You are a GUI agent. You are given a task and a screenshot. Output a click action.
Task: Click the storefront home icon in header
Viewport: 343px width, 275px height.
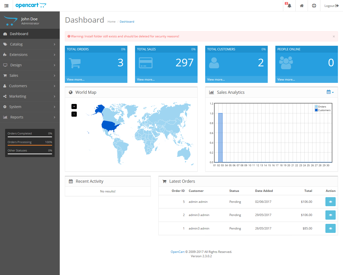pyautogui.click(x=302, y=6)
